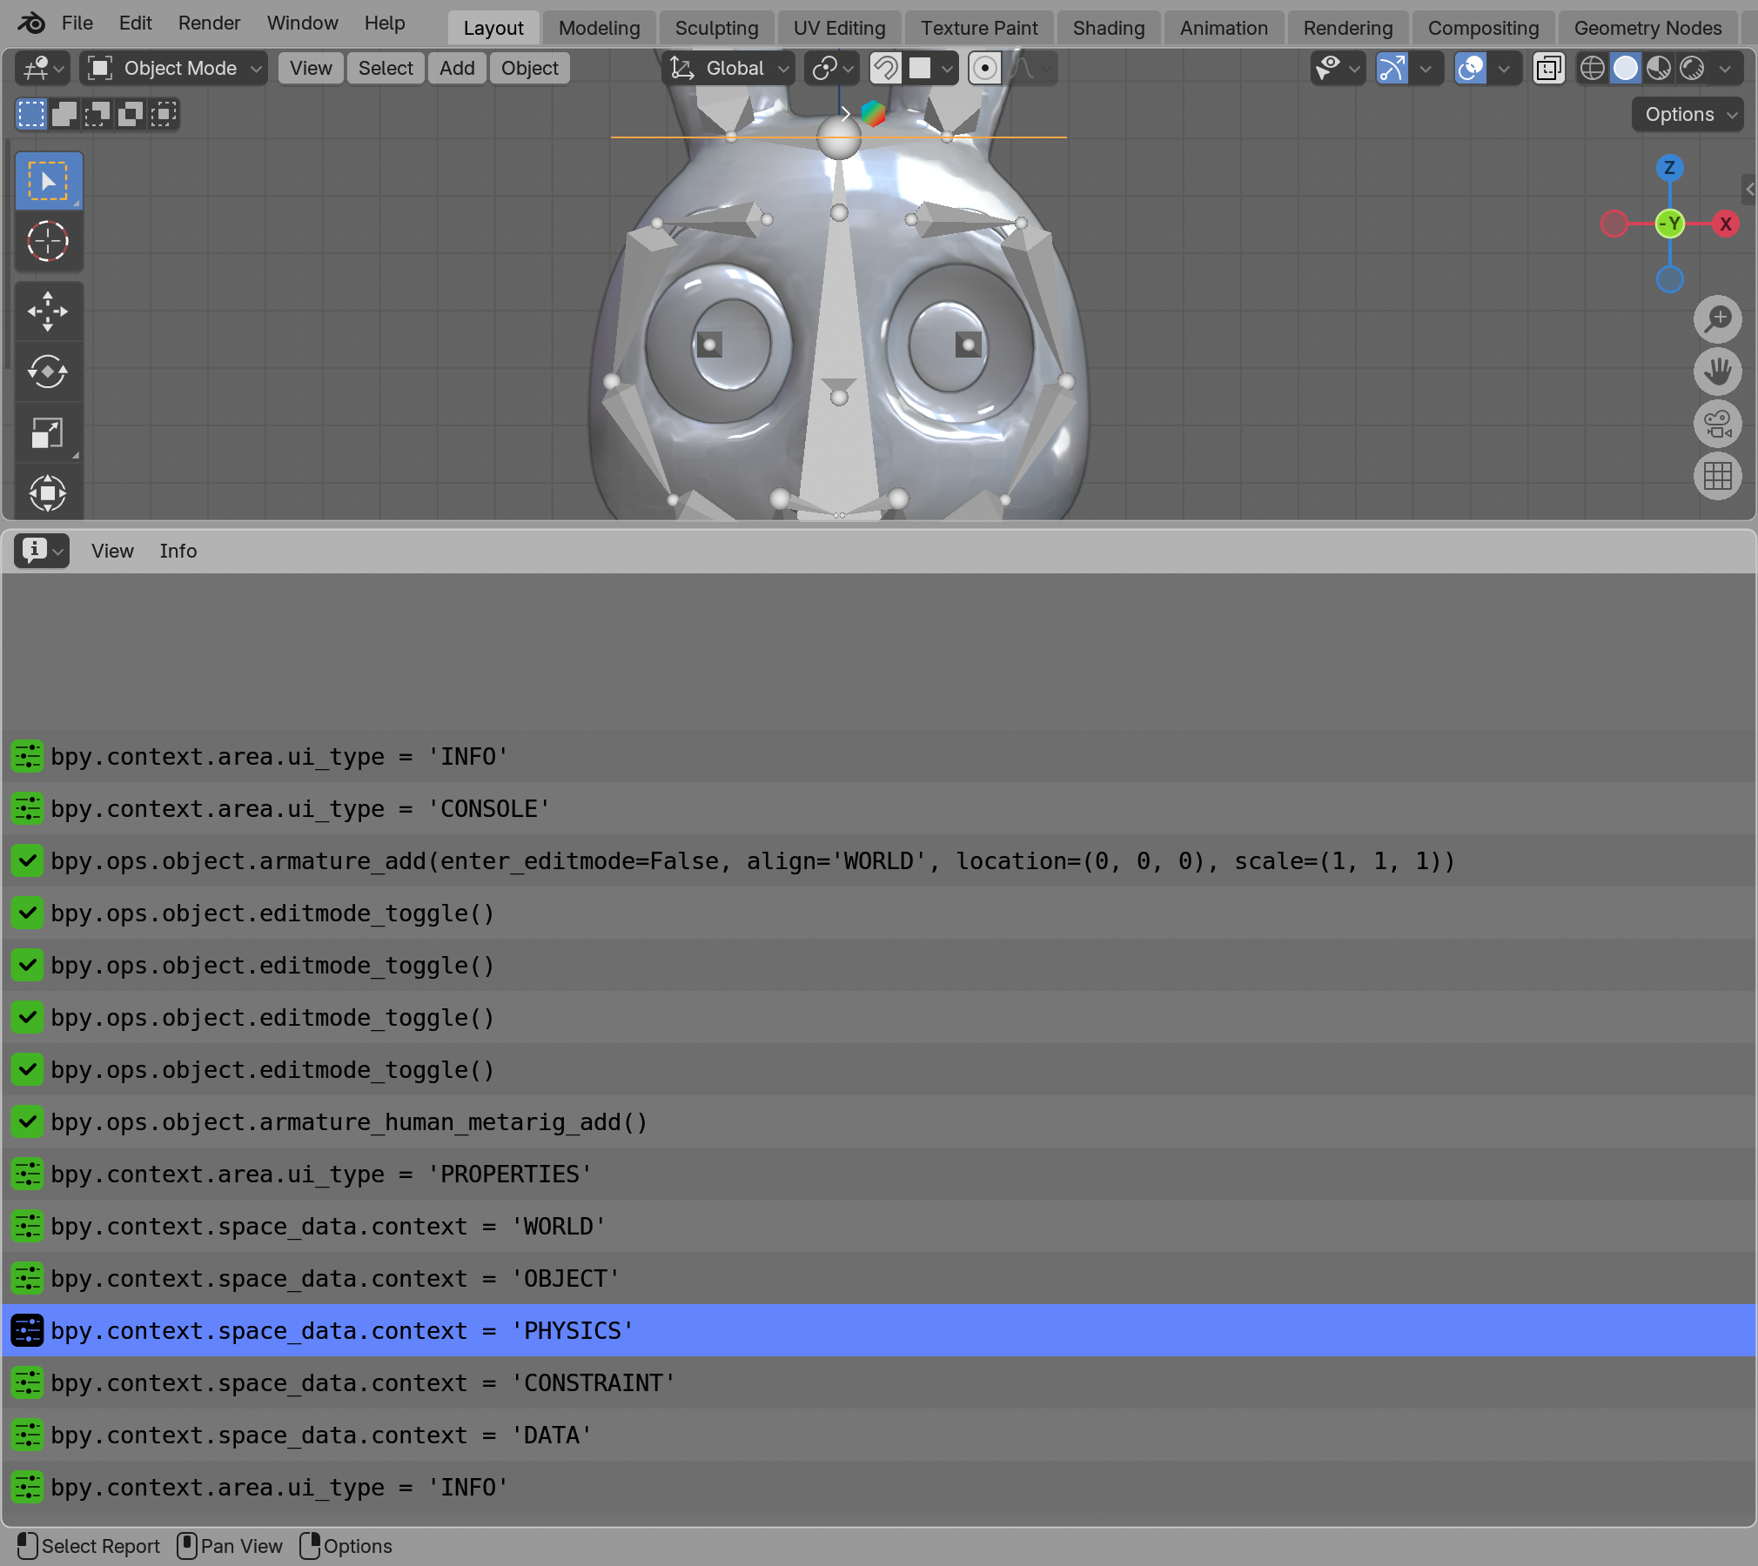Open the Window menu
The height and width of the screenshot is (1566, 1758).
[302, 23]
